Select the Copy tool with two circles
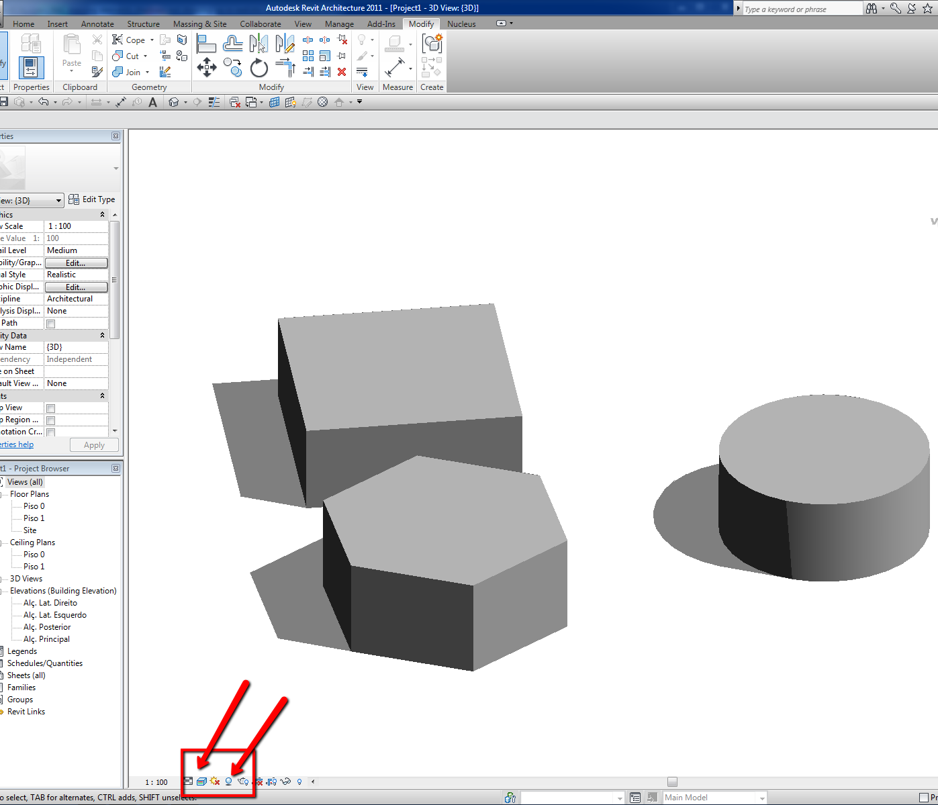The width and height of the screenshot is (938, 805). click(233, 67)
